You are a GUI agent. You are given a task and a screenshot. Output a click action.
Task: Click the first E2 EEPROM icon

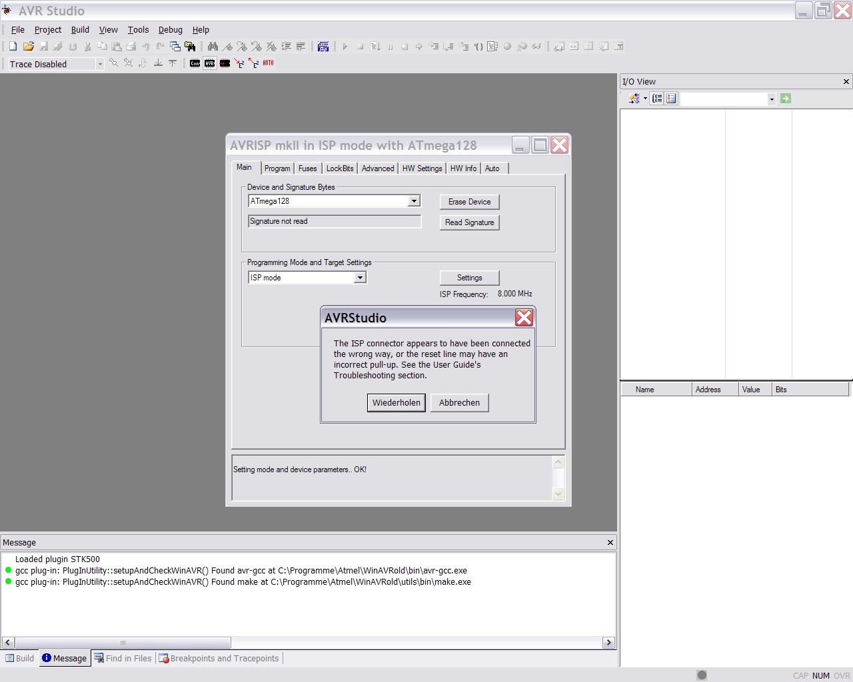[x=239, y=63]
